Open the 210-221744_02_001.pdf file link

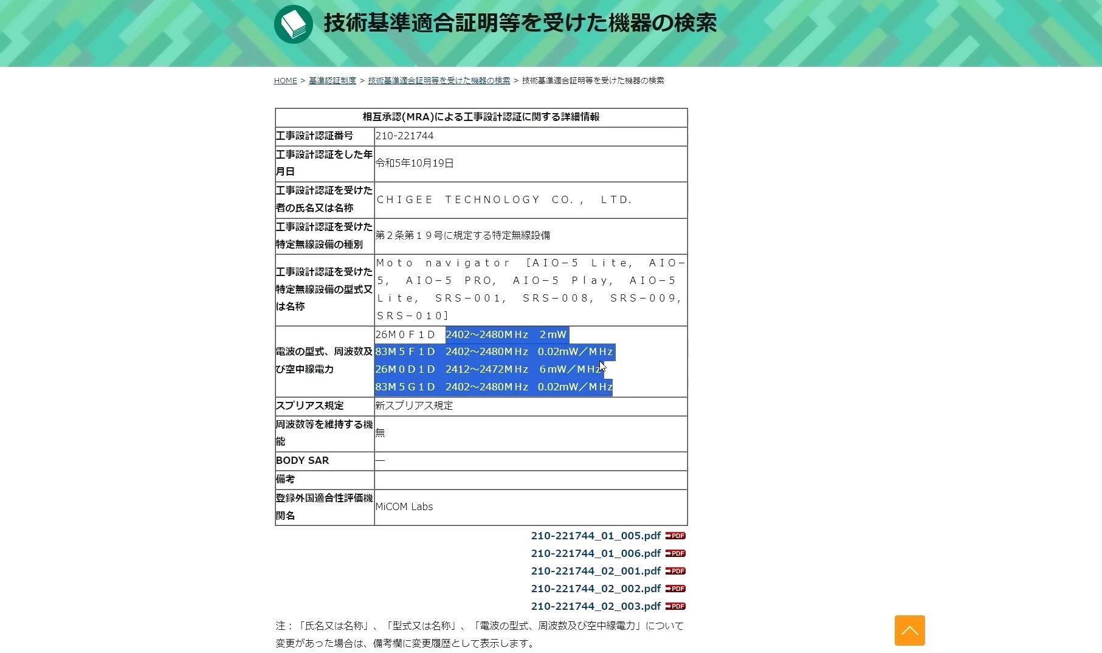596,571
